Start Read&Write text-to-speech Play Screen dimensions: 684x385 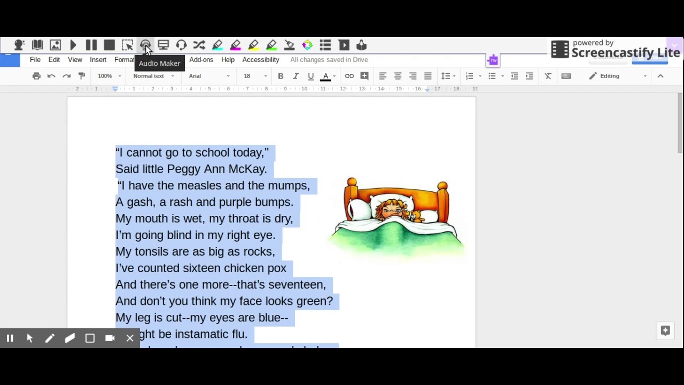pyautogui.click(x=73, y=45)
